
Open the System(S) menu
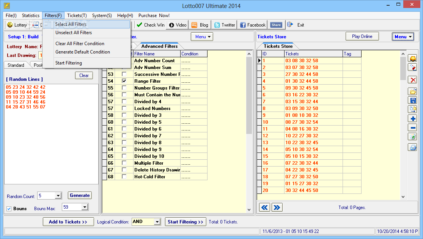point(102,16)
